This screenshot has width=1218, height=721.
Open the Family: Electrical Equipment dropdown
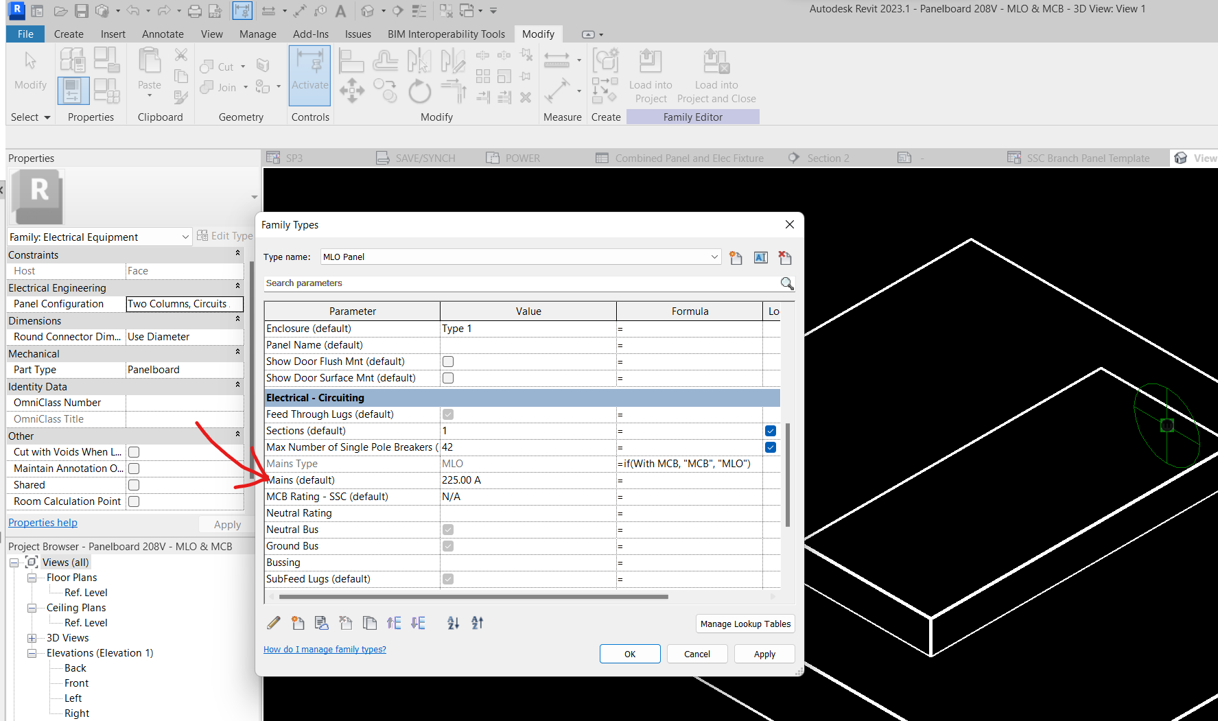click(185, 237)
